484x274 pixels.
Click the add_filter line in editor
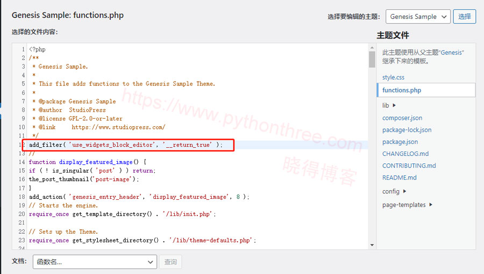(x=126, y=145)
